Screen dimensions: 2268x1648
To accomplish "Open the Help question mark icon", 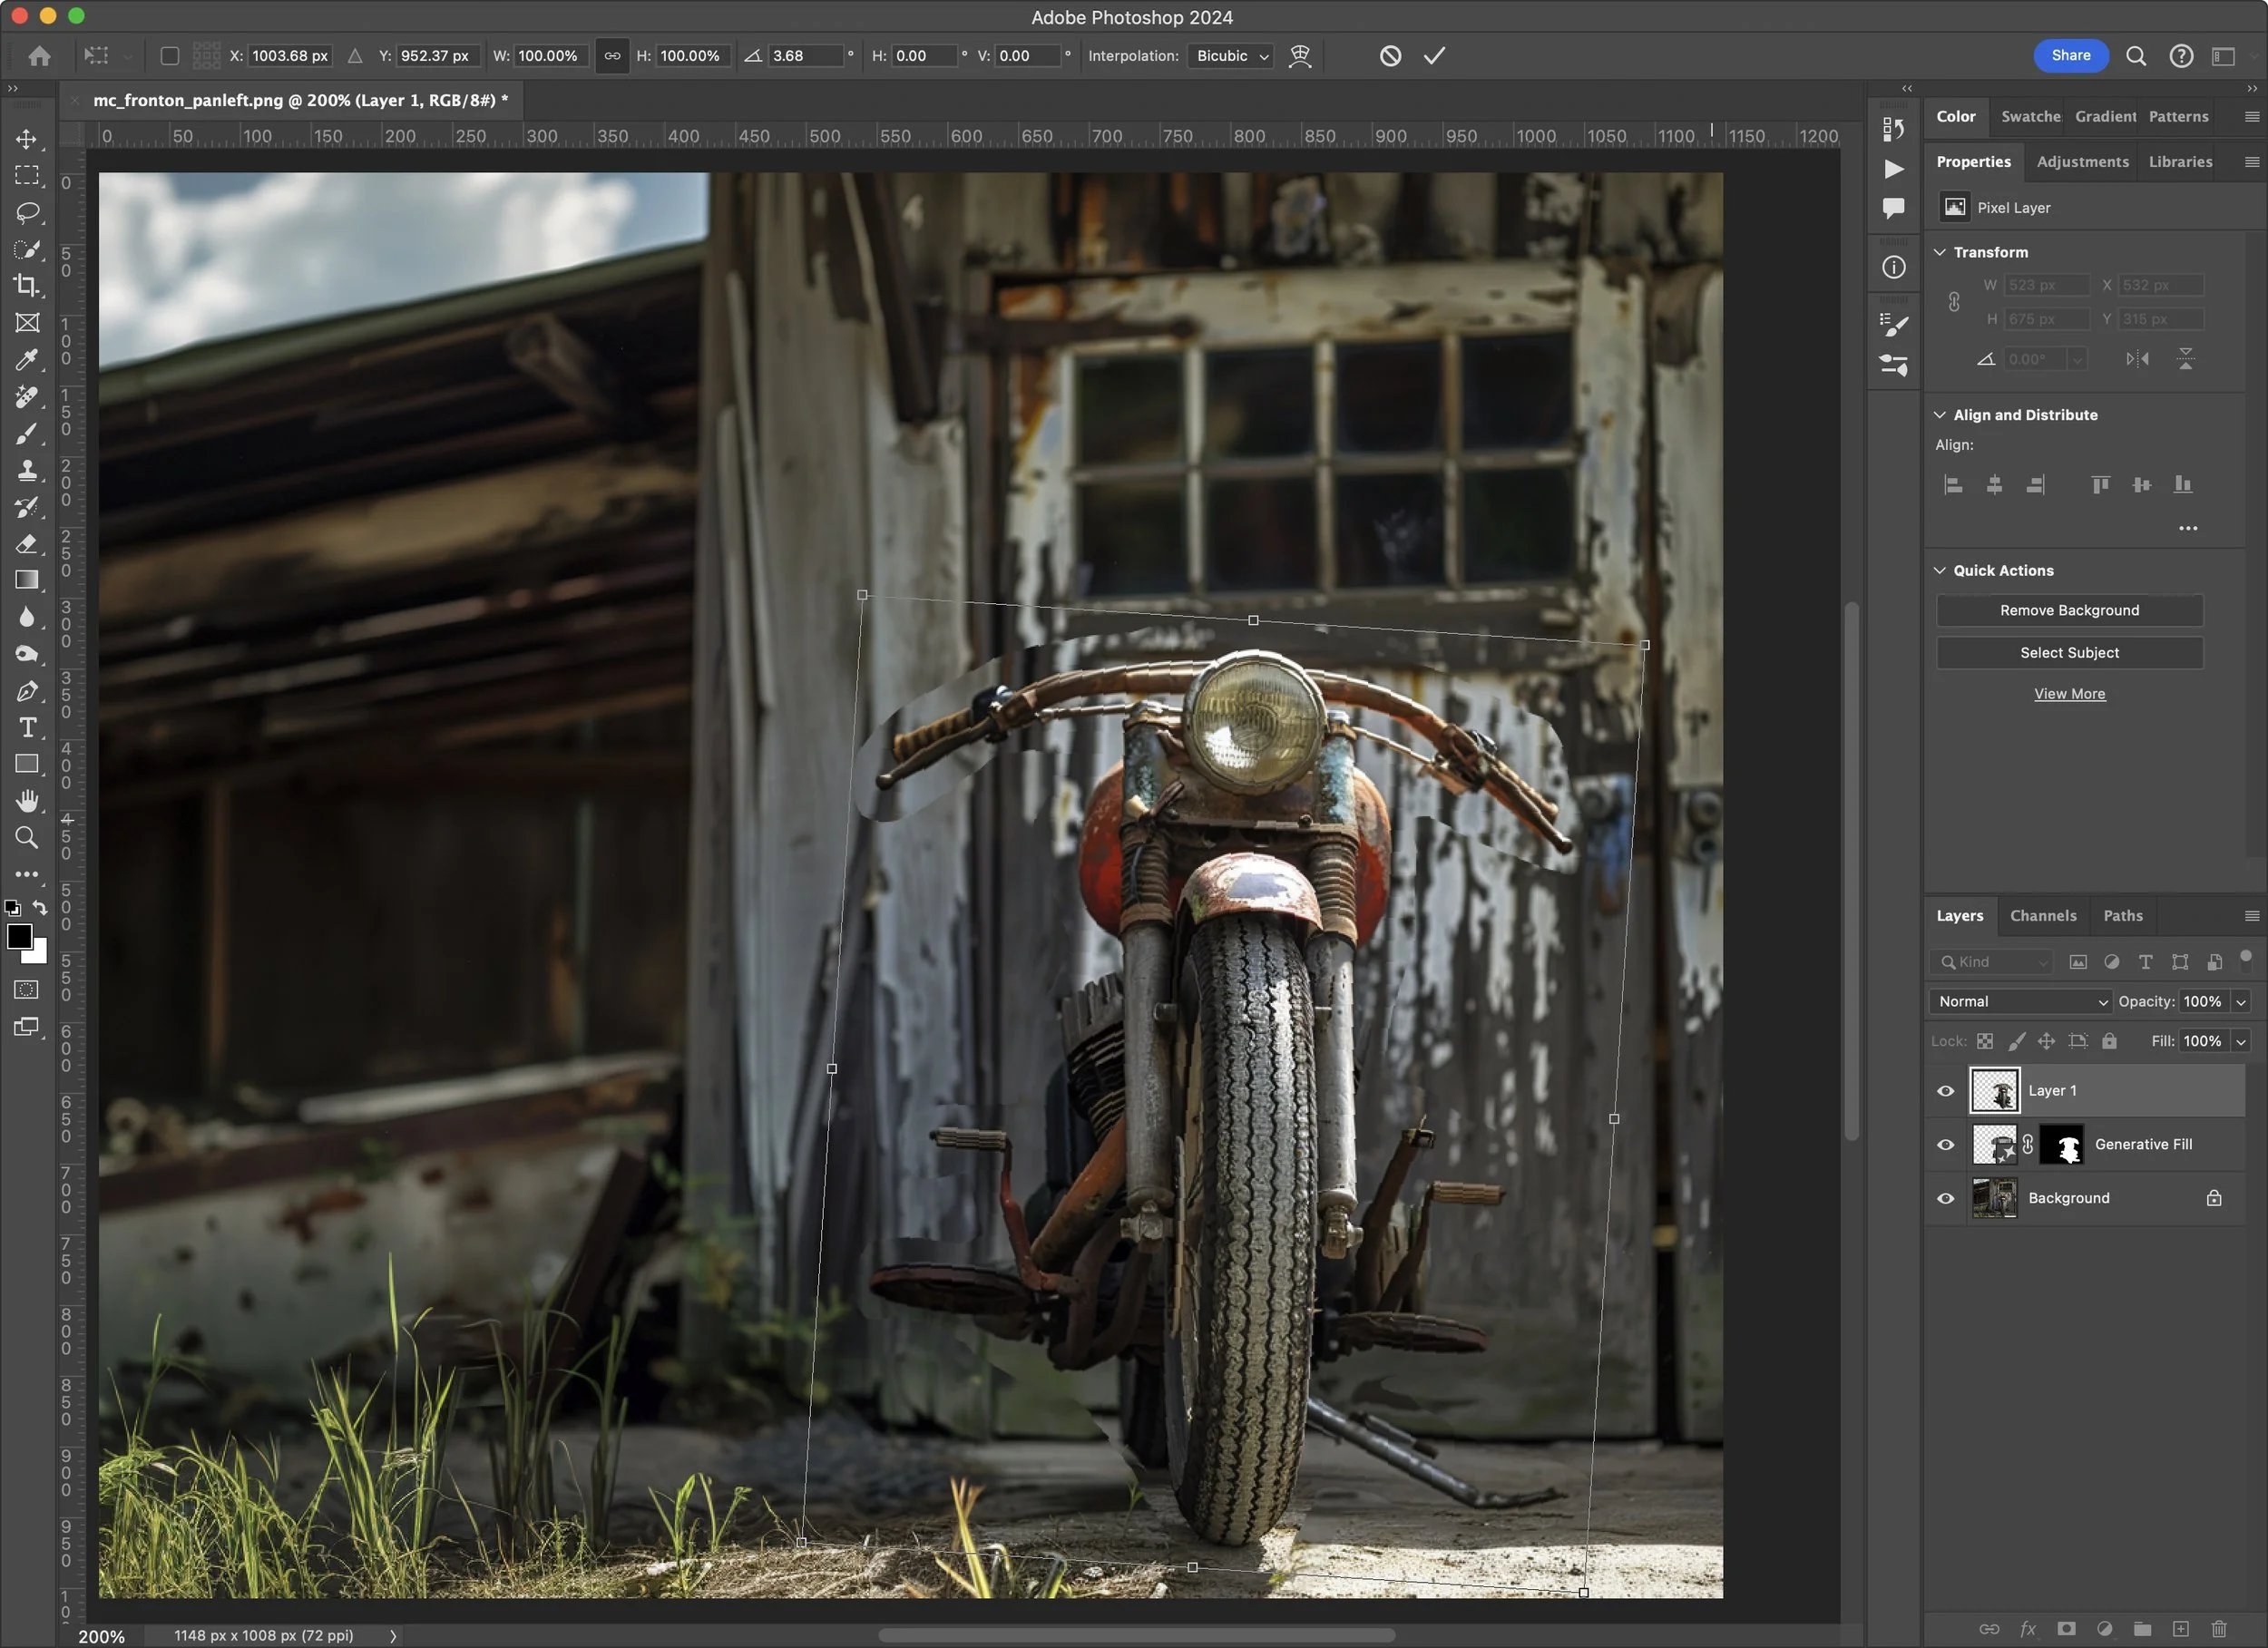I will (x=2181, y=56).
